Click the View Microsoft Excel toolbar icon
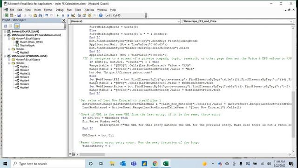The height and width of the screenshot is (168, 298). click(7, 15)
